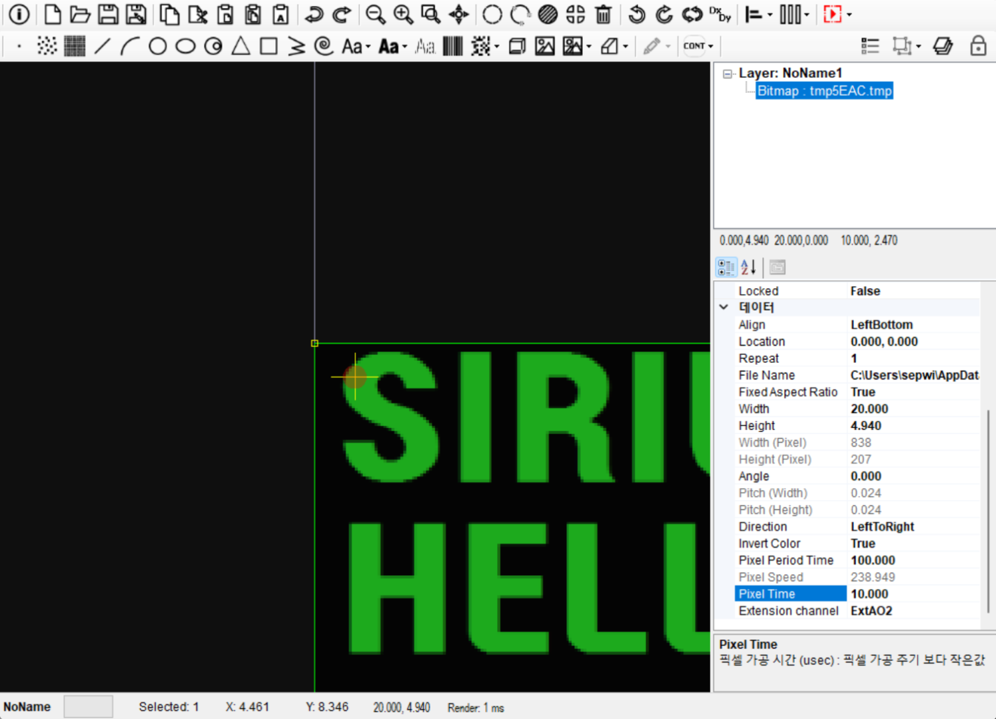
Task: Click the Save As floppy-with-pencil icon
Action: coord(136,14)
